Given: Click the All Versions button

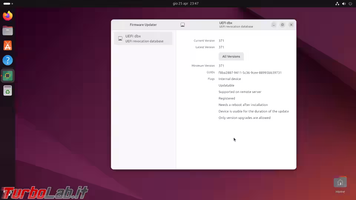Looking at the screenshot, I should pyautogui.click(x=231, y=56).
